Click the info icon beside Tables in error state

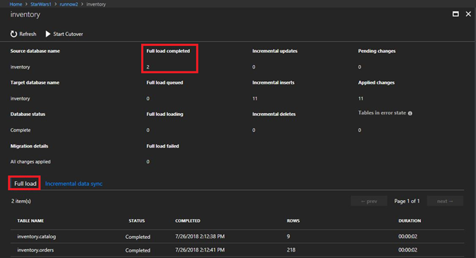coord(410,113)
